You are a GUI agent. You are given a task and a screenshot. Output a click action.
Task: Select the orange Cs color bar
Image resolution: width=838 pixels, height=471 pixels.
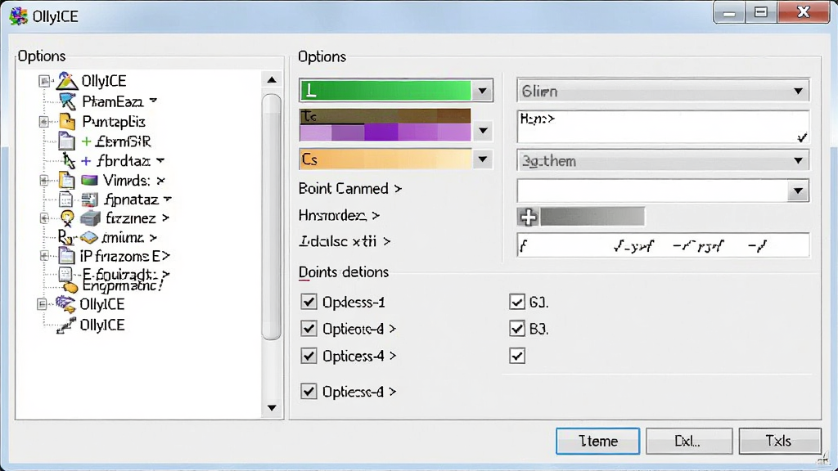click(x=385, y=159)
